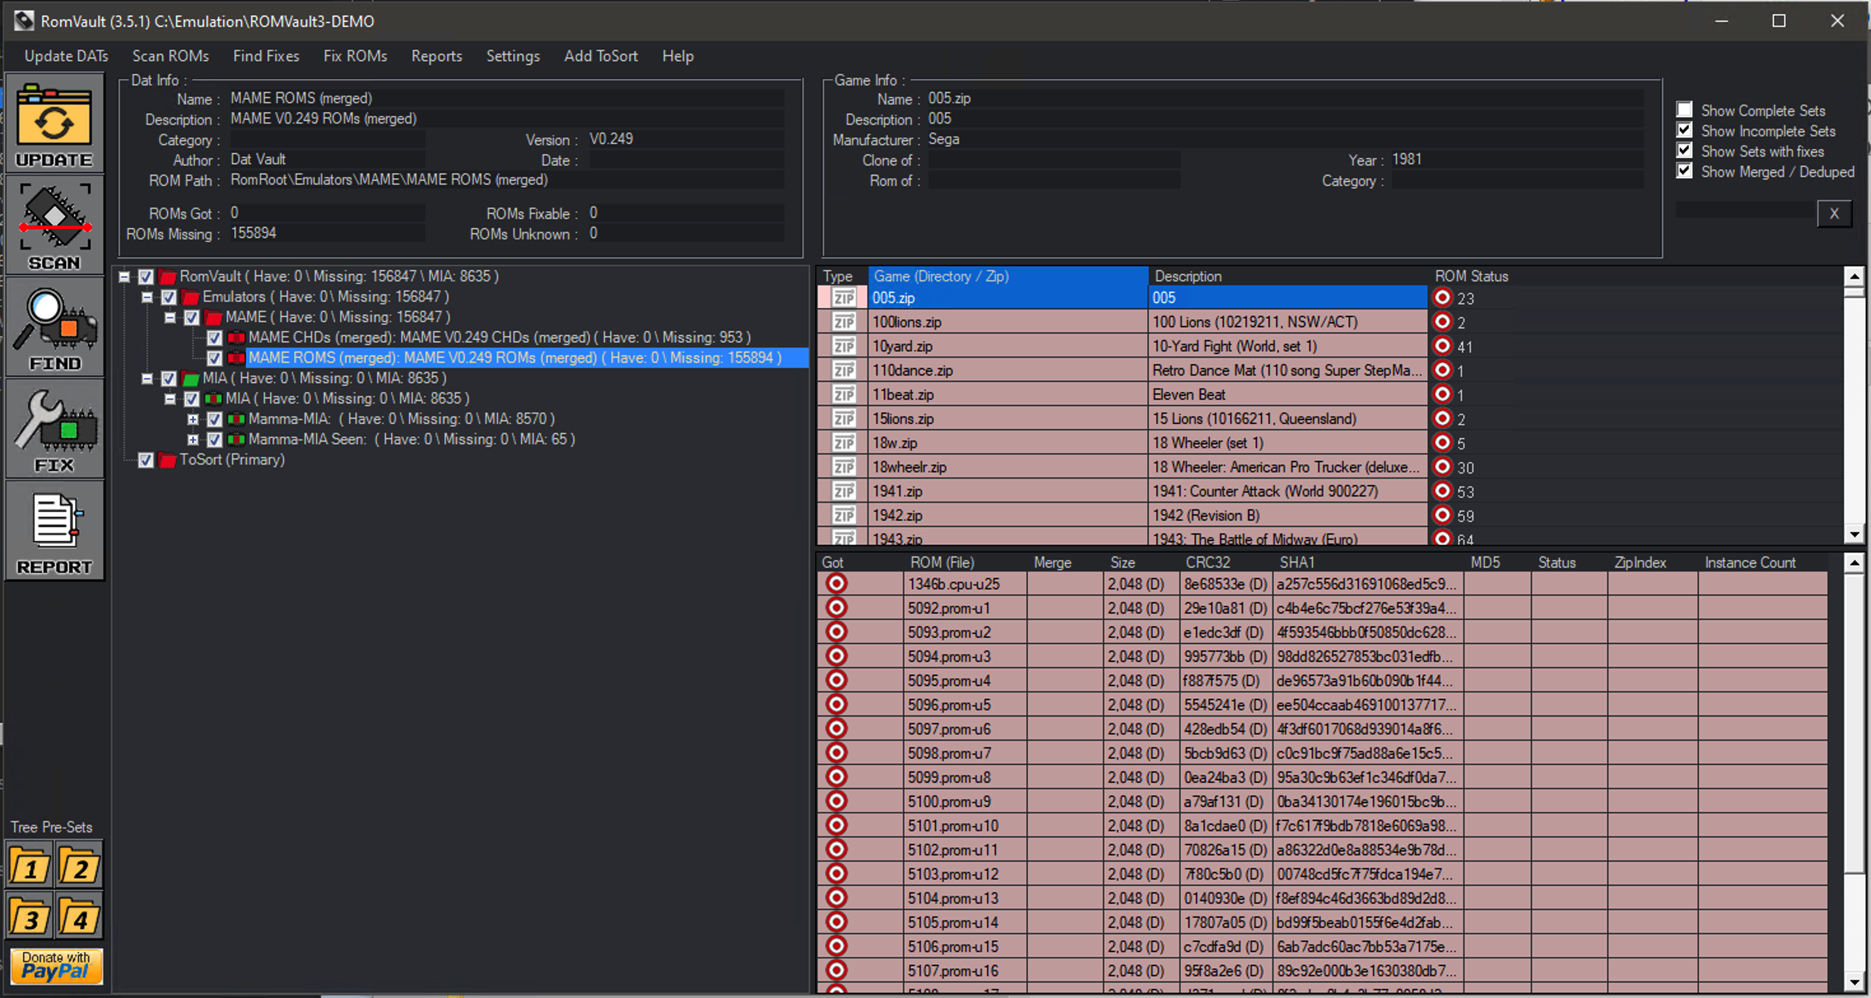Uncheck Show Merged / Deduped

(1684, 171)
